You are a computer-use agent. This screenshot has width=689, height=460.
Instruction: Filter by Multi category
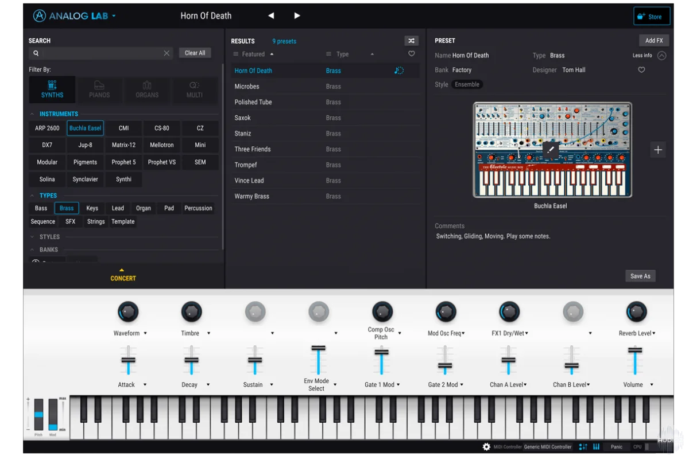tap(195, 89)
